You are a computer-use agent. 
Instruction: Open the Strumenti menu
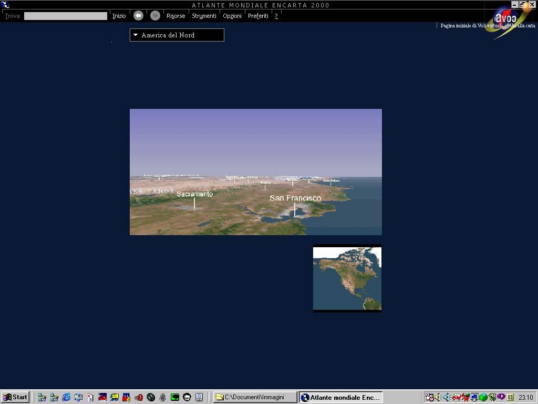(x=204, y=16)
